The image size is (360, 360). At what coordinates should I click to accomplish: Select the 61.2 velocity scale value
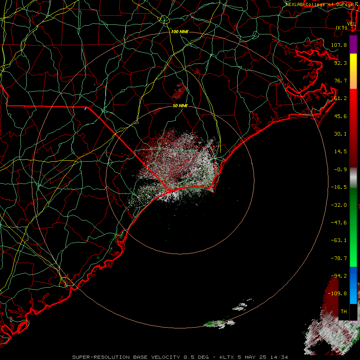[x=340, y=98]
